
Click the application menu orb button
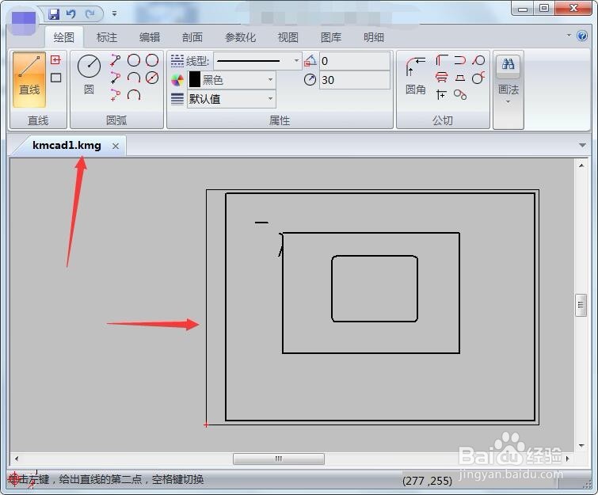pos(23,21)
